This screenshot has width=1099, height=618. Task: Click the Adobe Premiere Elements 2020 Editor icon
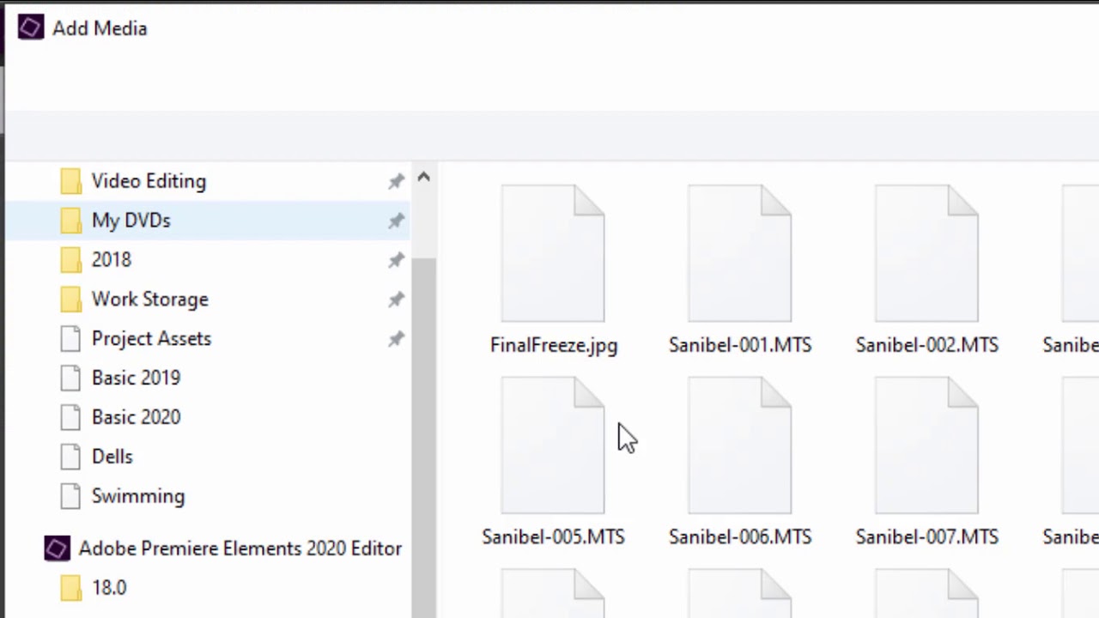click(x=57, y=548)
